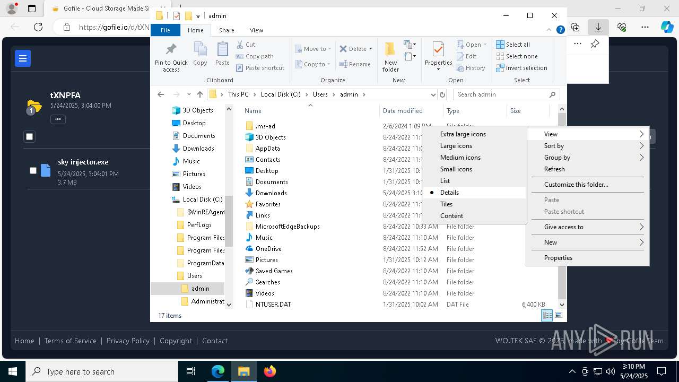Click Select all in ribbon
The image size is (679, 382).
coord(513,45)
